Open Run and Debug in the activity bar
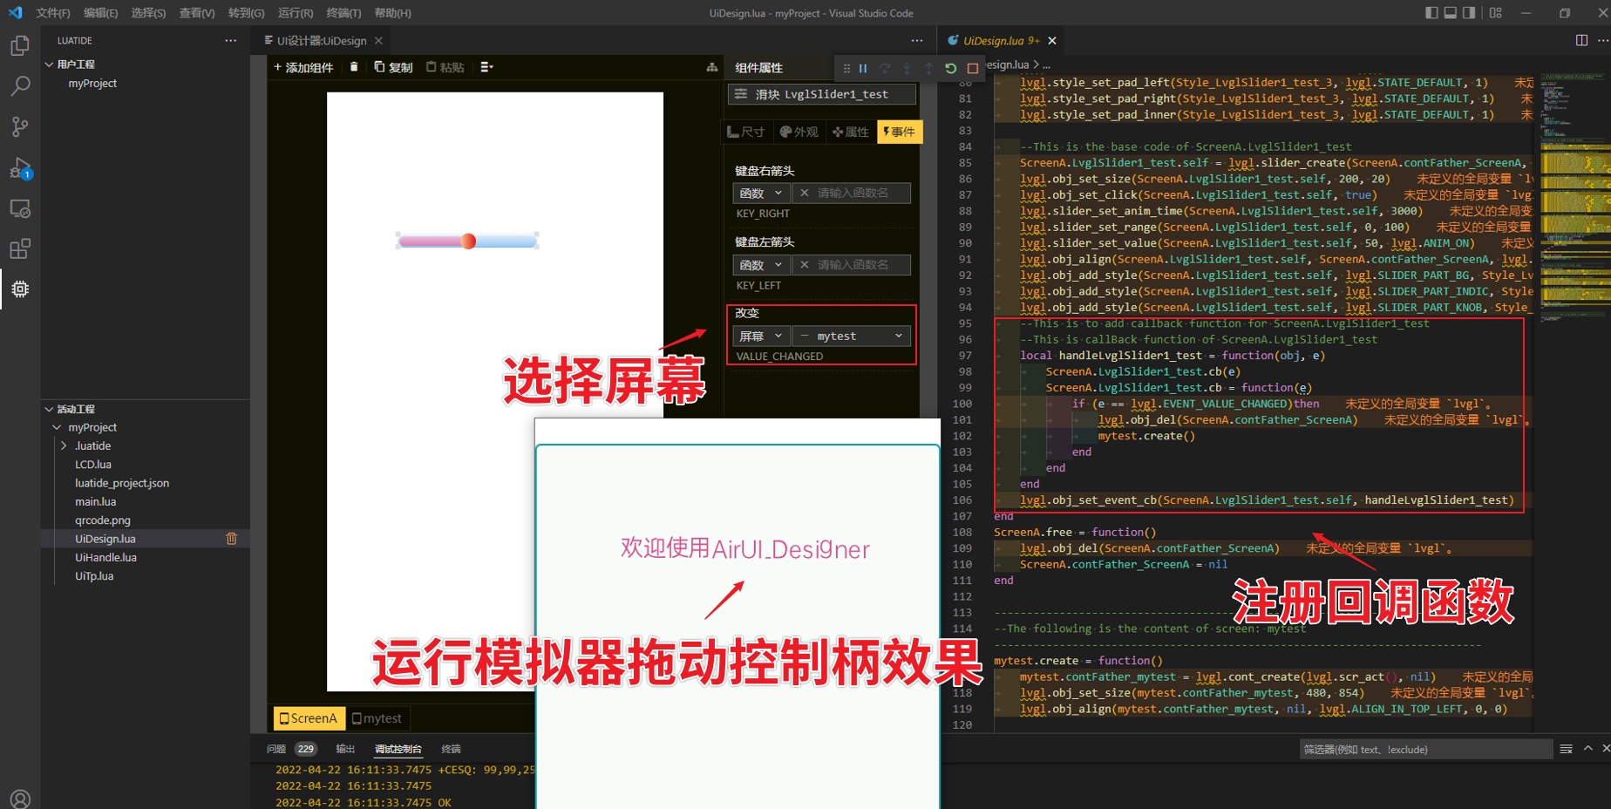The image size is (1611, 809). pyautogui.click(x=19, y=168)
